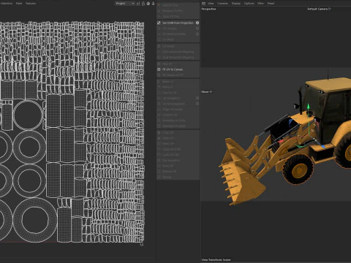This screenshot has width=351, height=263.
Task: Click the Mirror U command icon
Action: tap(159, 82)
